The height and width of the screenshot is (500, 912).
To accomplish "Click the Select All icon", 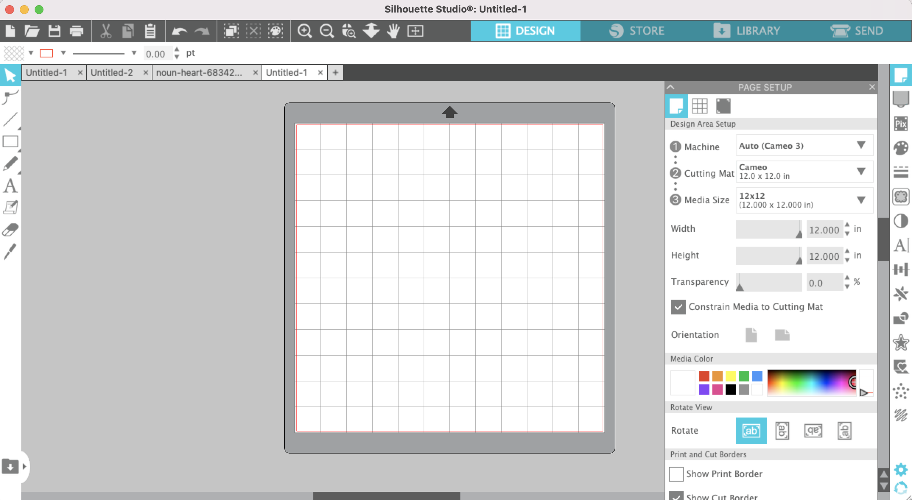I will coord(231,31).
